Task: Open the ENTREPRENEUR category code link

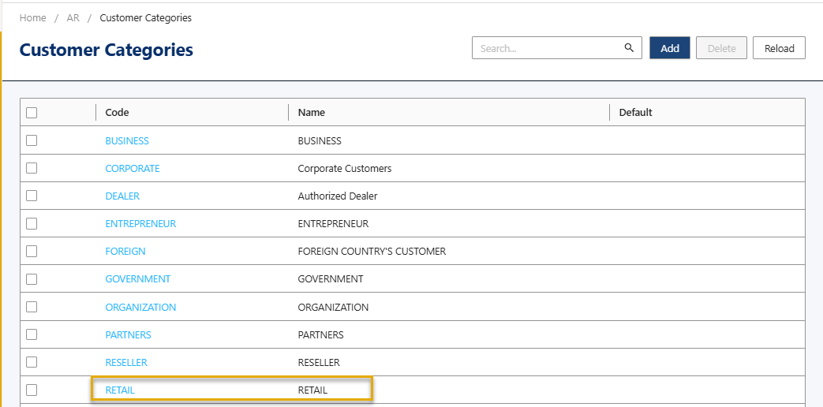Action: [x=140, y=224]
